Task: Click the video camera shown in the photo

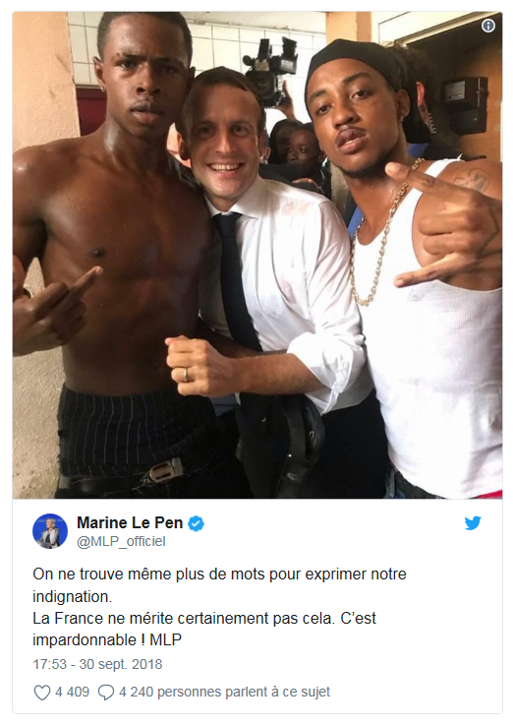Action: point(271,68)
